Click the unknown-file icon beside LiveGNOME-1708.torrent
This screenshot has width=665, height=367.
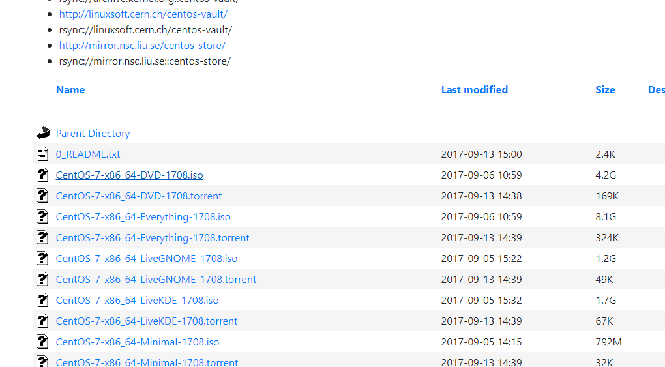42,279
